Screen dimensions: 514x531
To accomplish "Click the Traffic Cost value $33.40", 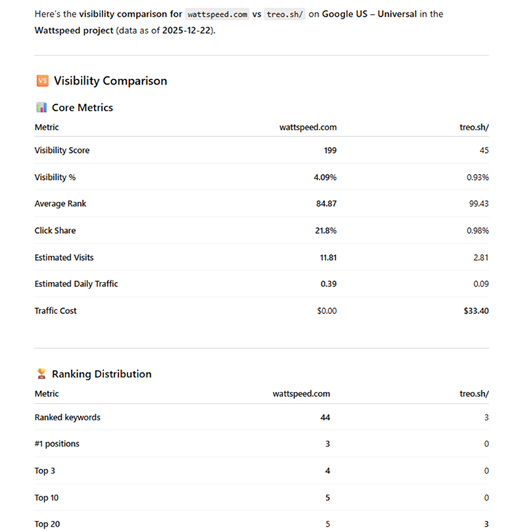I will [x=476, y=311].
